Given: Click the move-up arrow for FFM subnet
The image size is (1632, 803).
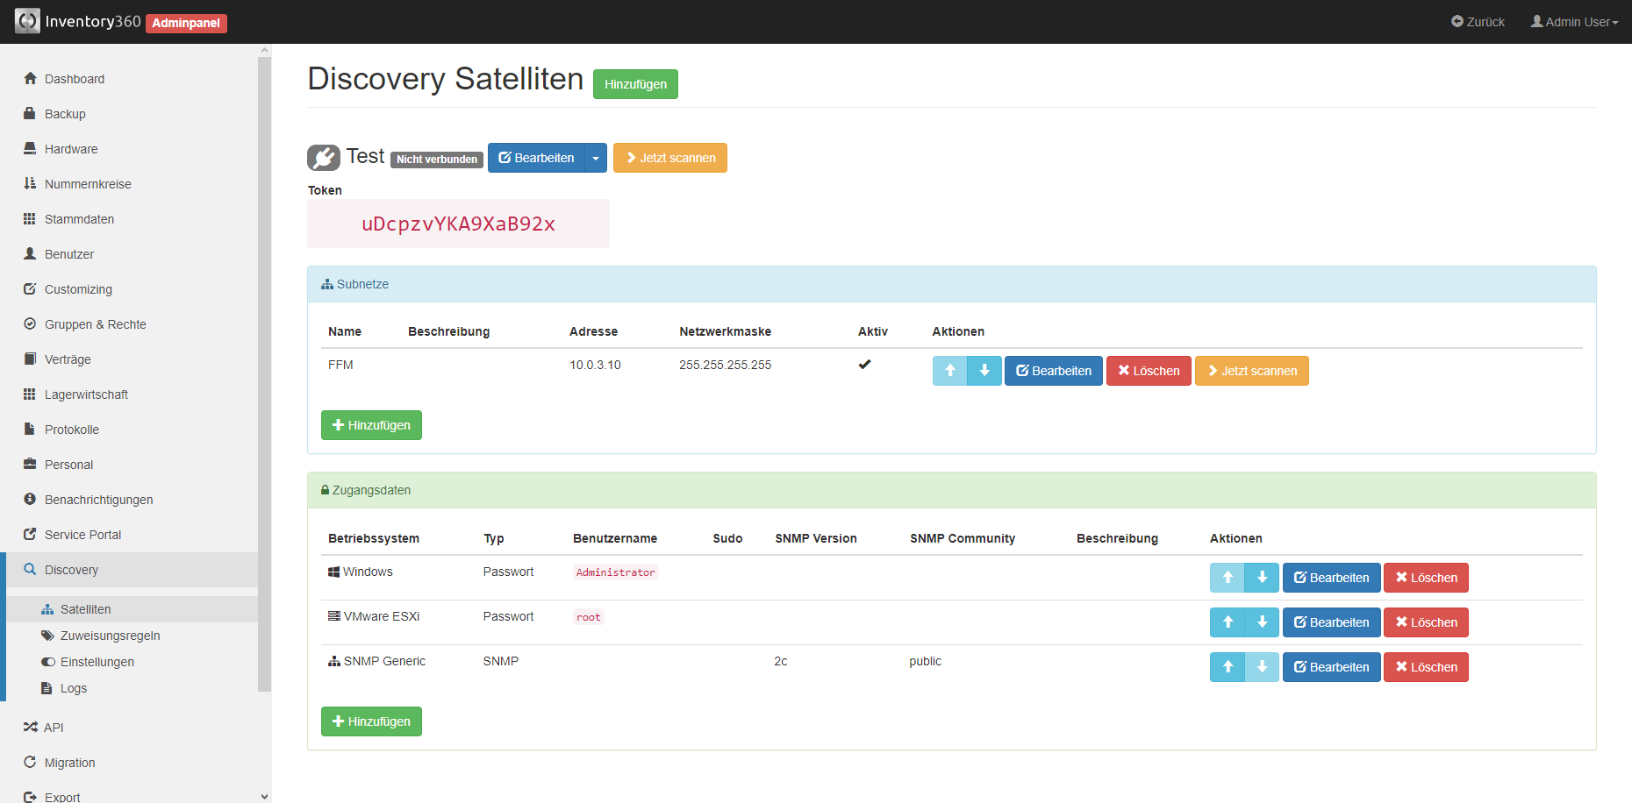Looking at the screenshot, I should tap(949, 371).
